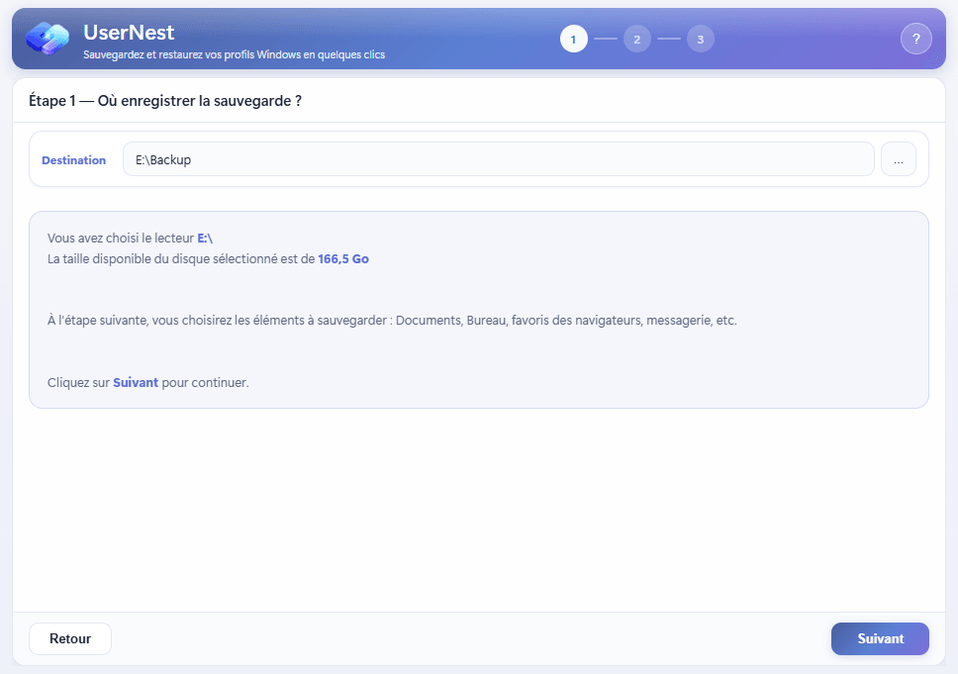Image resolution: width=958 pixels, height=674 pixels.
Task: Open the folder browser with the '...' button
Action: (x=898, y=158)
